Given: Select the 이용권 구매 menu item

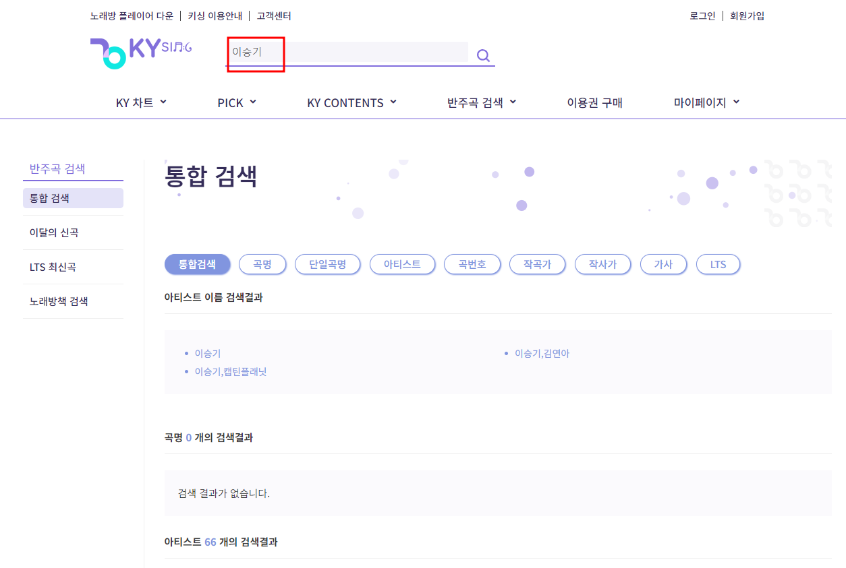Looking at the screenshot, I should tap(594, 102).
